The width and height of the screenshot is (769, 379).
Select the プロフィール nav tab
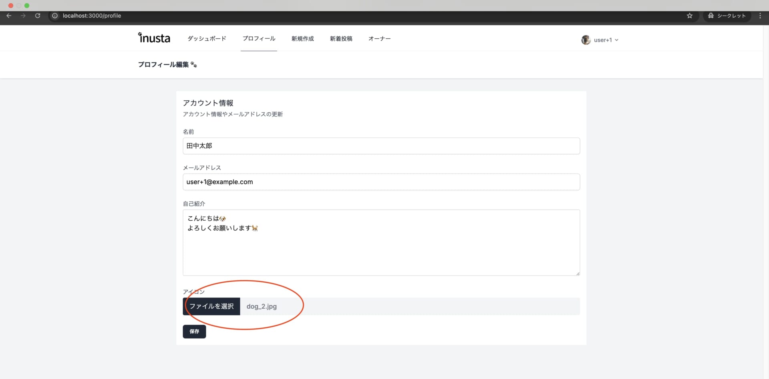259,38
